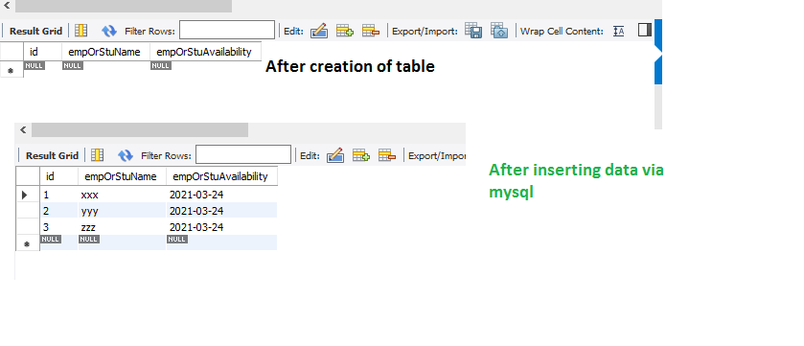Click the delete selected rows icon in top toolbar
Image resolution: width=804 pixels, height=346 pixels.
coord(371,31)
